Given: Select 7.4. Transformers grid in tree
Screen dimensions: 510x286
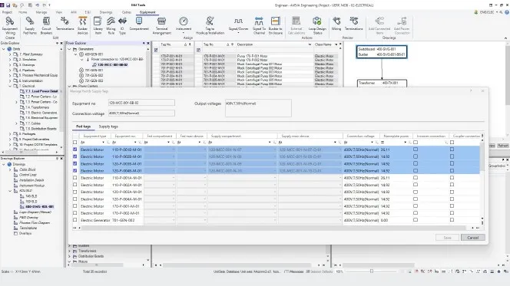Looking at the screenshot, I should 37,107.
